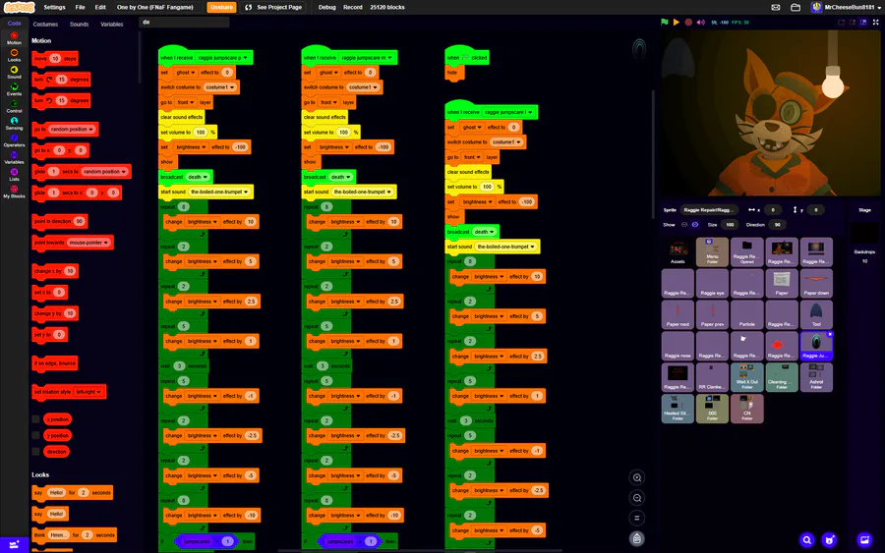Viewport: 885px width, 553px height.
Task: Open ghost effect dropdown in first script
Action: [185, 72]
